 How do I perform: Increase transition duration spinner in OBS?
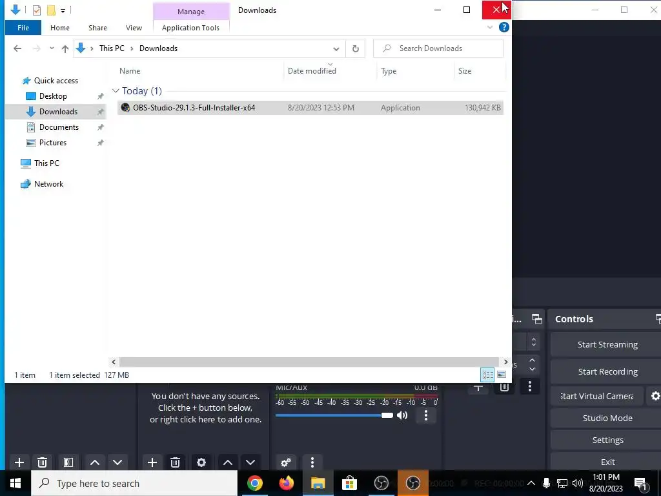pos(533,360)
